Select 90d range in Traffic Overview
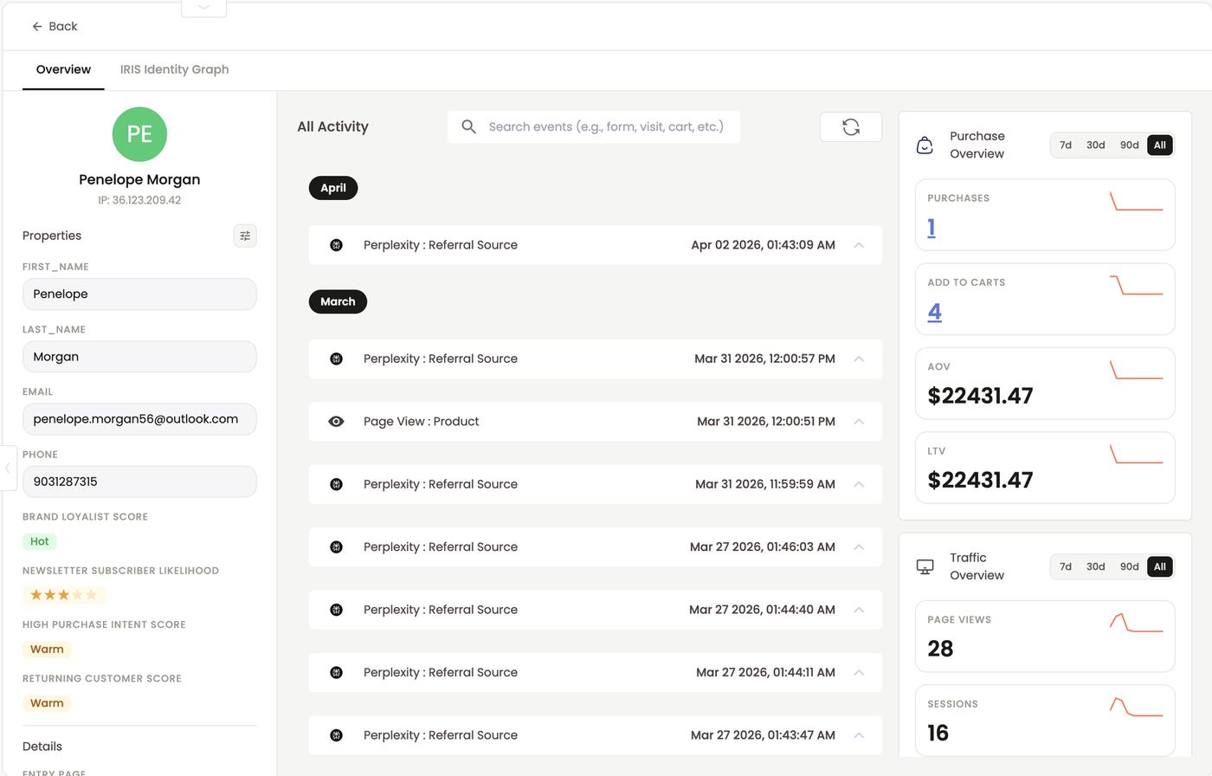The image size is (1212, 776). click(x=1130, y=566)
